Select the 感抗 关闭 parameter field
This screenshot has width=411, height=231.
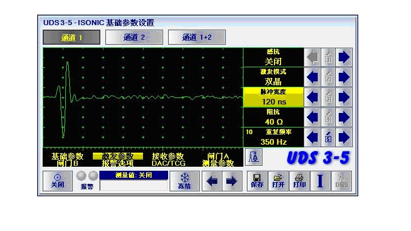pos(273,57)
